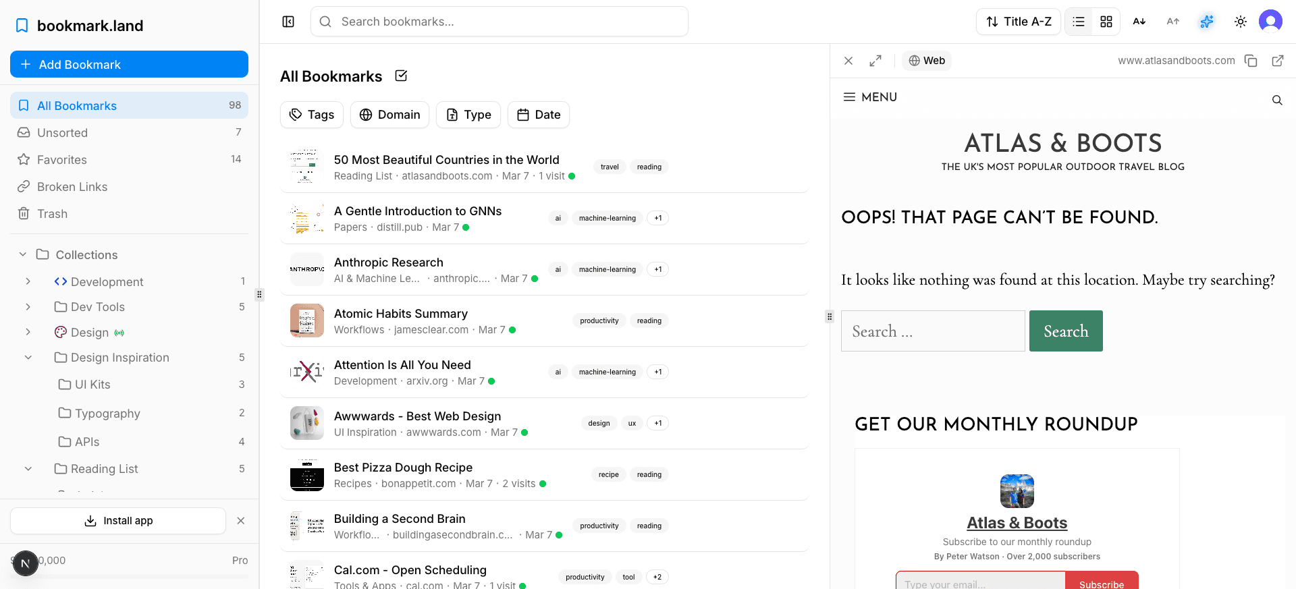Open Broken Links section
This screenshot has height=589, width=1296.
[x=129, y=186]
